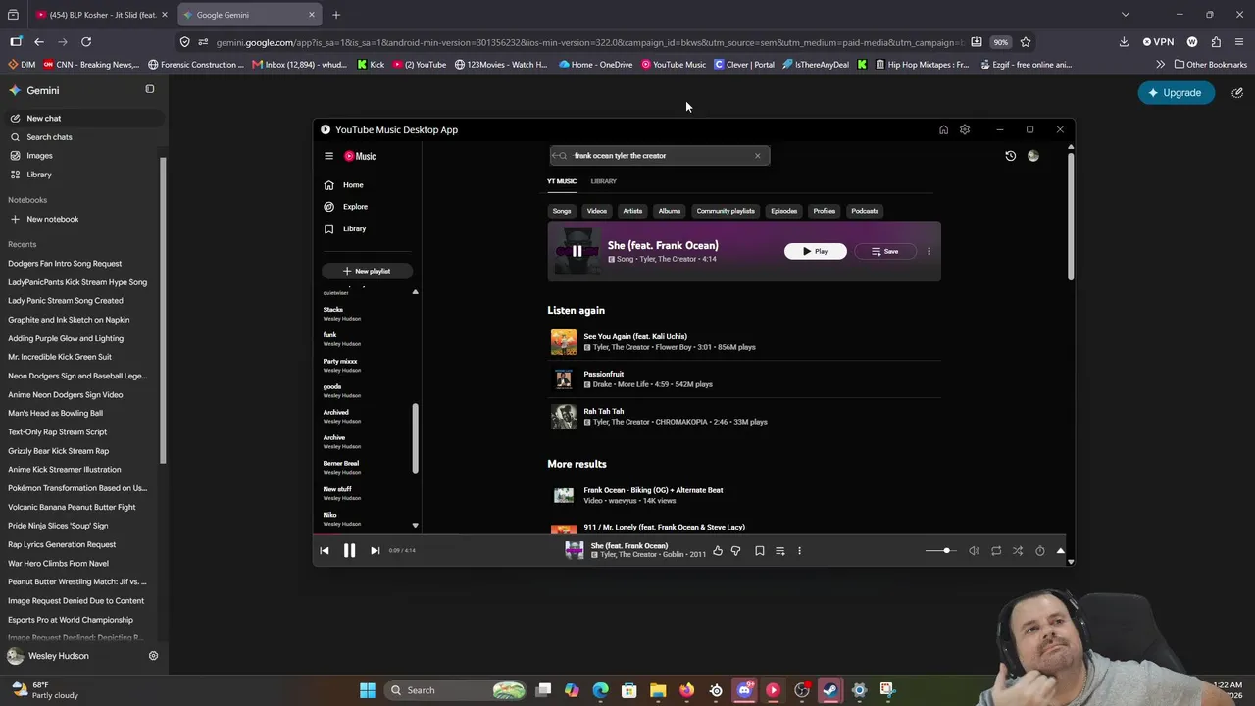Focus the 'frank ocean tyler the creator' search field
The image size is (1255, 706).
click(x=659, y=156)
